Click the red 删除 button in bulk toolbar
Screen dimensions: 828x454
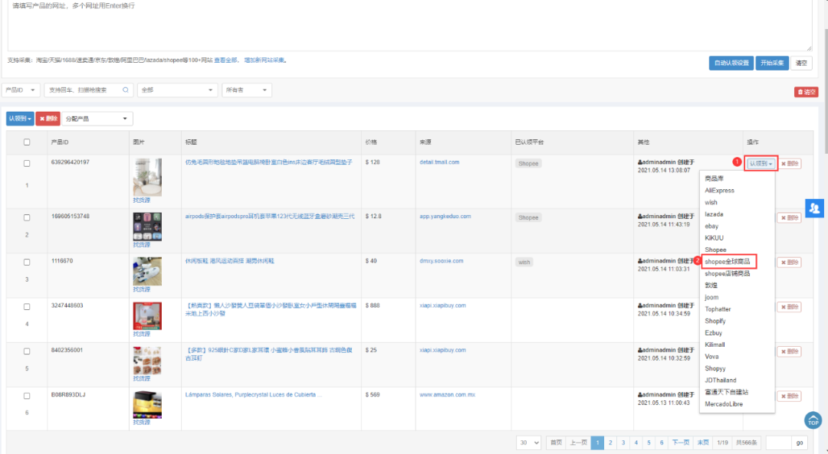tap(48, 119)
